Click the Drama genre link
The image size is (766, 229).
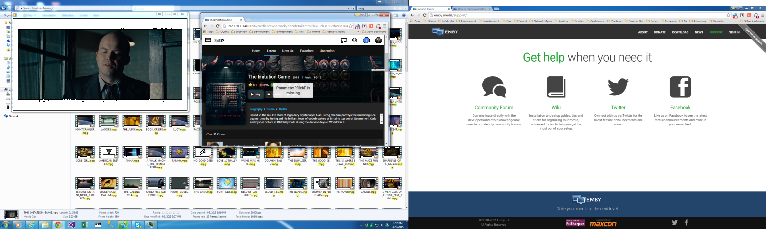coord(270,109)
